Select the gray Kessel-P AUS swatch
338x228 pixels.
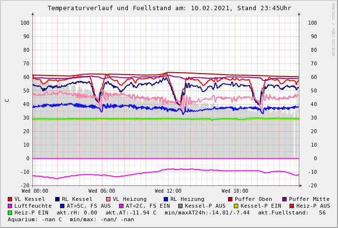pos(181,206)
